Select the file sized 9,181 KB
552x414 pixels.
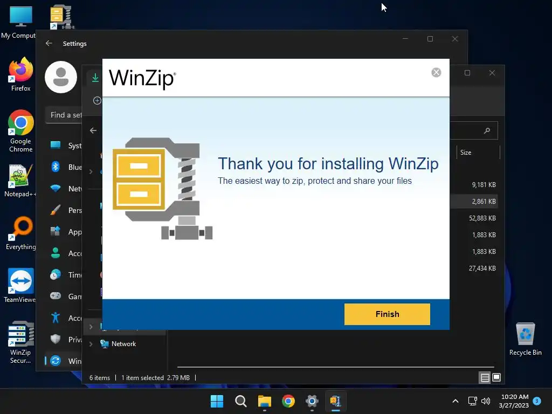tap(484, 184)
